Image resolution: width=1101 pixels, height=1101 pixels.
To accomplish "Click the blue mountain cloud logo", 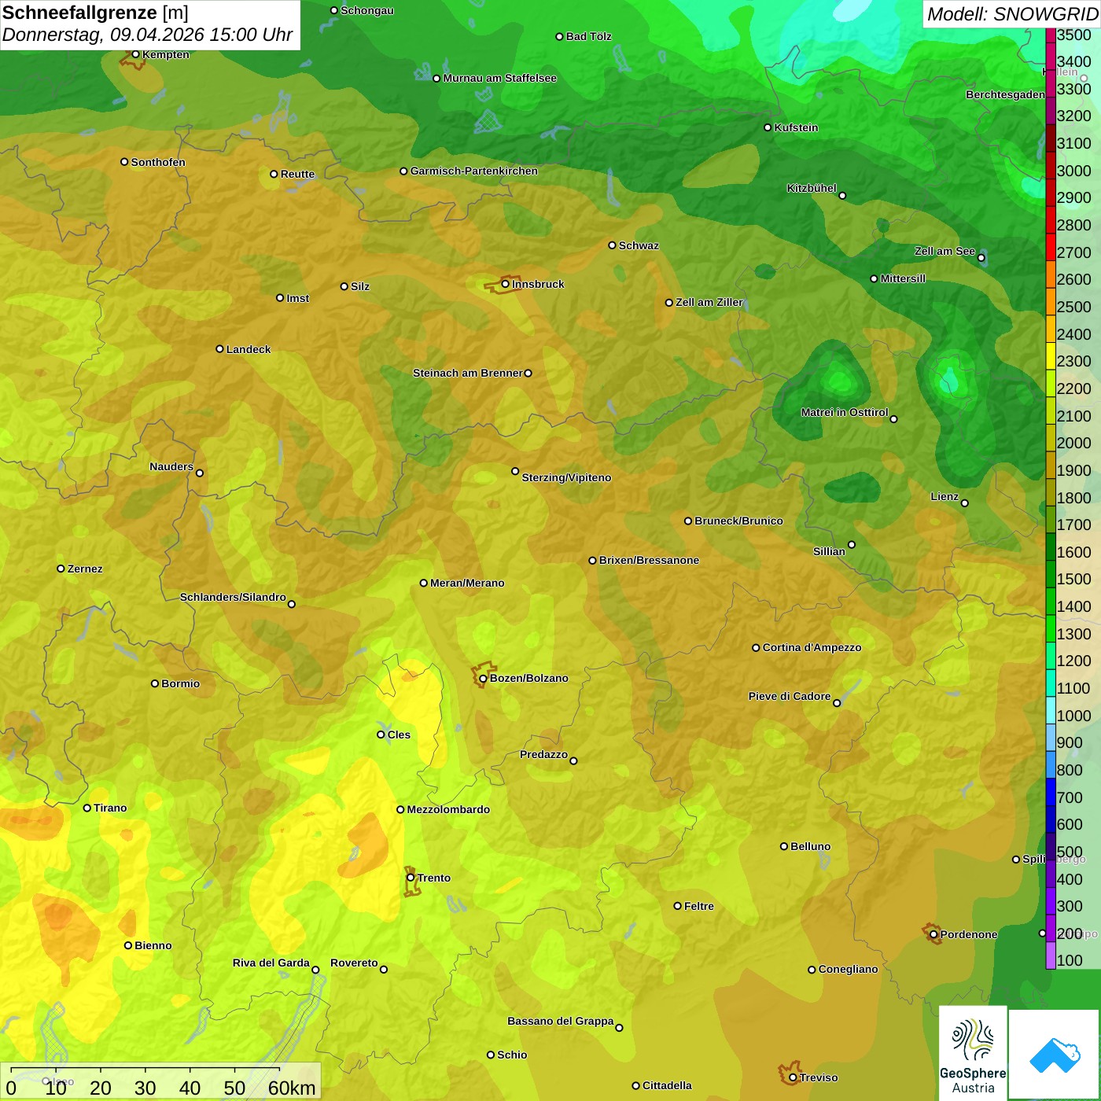I will pyautogui.click(x=1055, y=1054).
